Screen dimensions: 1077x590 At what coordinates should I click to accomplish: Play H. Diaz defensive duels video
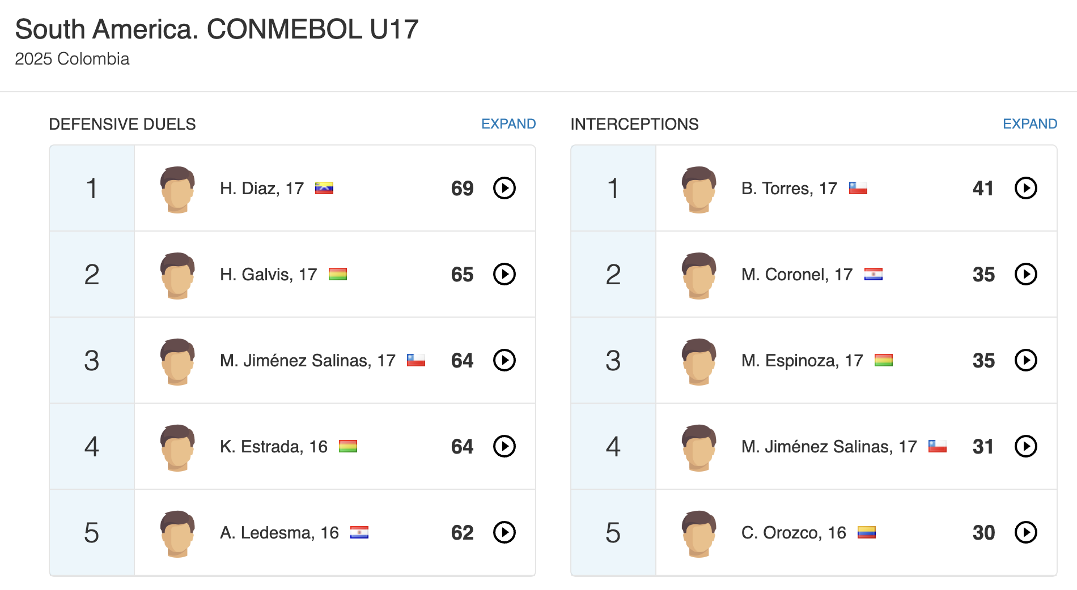pyautogui.click(x=504, y=188)
